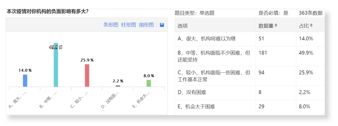Click the 8.0% cell in table
Image resolution: width=338 pixels, height=126 pixels.
(304, 106)
